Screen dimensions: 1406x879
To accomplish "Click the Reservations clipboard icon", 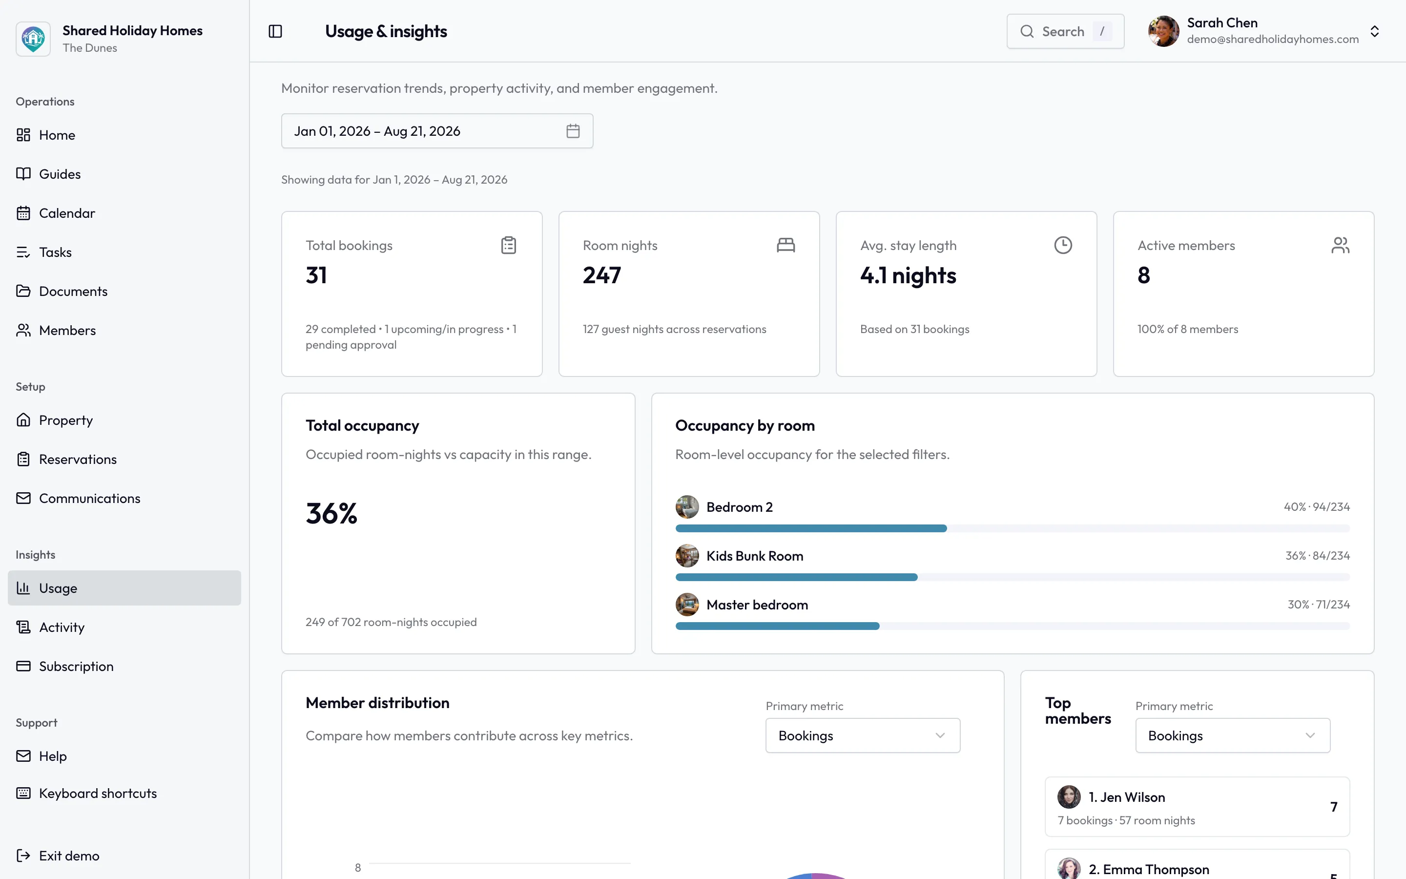I will (x=23, y=459).
